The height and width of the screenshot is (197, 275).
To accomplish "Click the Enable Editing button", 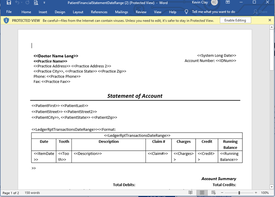I will 236,20.
